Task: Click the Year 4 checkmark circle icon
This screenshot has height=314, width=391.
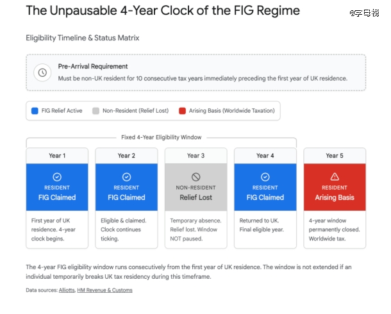Action: click(265, 176)
